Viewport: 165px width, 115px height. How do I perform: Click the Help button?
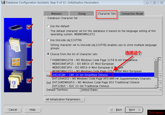coord(32,110)
